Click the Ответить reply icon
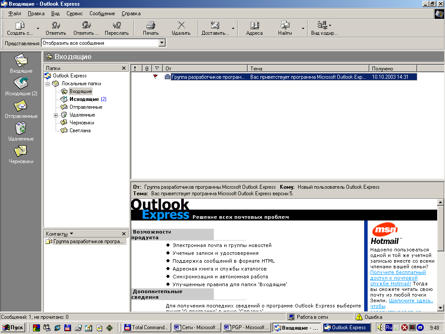Image resolution: width=445 pixels, height=334 pixels. pyautogui.click(x=56, y=26)
